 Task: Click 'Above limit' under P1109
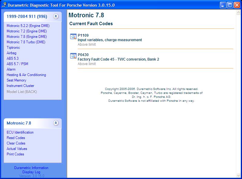(87, 45)
